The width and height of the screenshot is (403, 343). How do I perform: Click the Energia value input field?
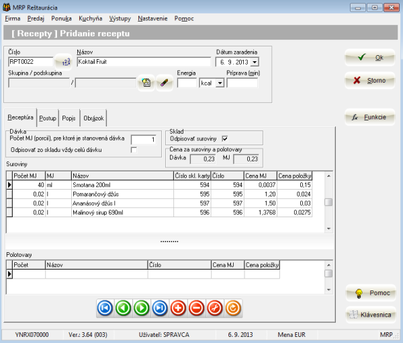(187, 83)
